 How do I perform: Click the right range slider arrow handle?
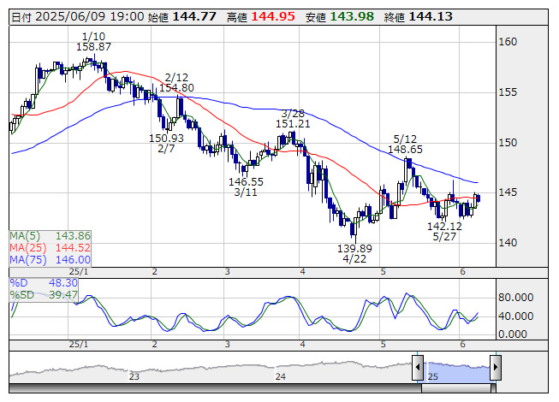[496, 368]
